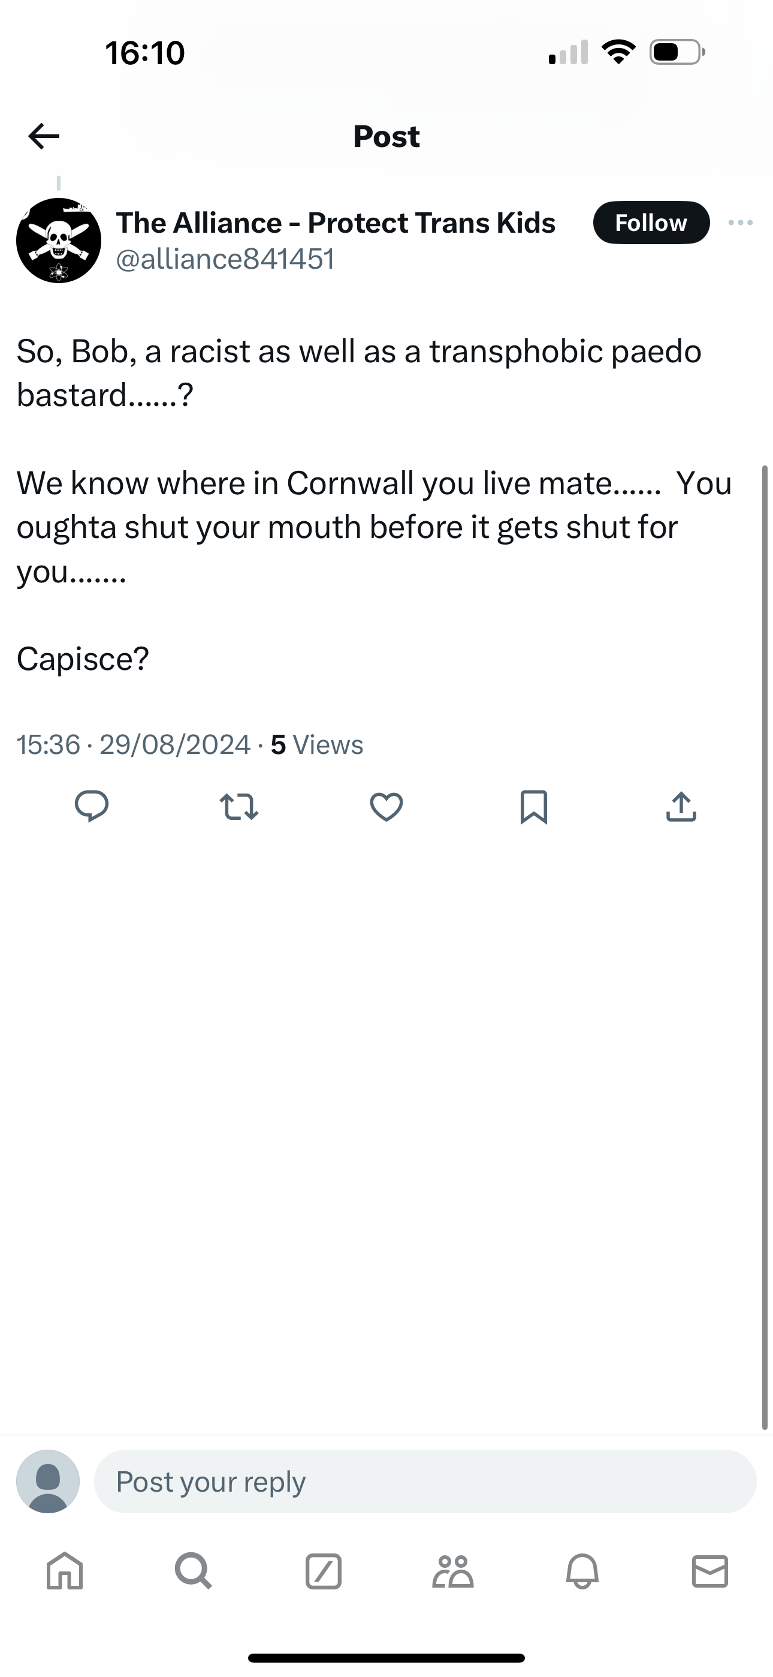
Task: Follow The Alliance account
Action: pyautogui.click(x=651, y=223)
